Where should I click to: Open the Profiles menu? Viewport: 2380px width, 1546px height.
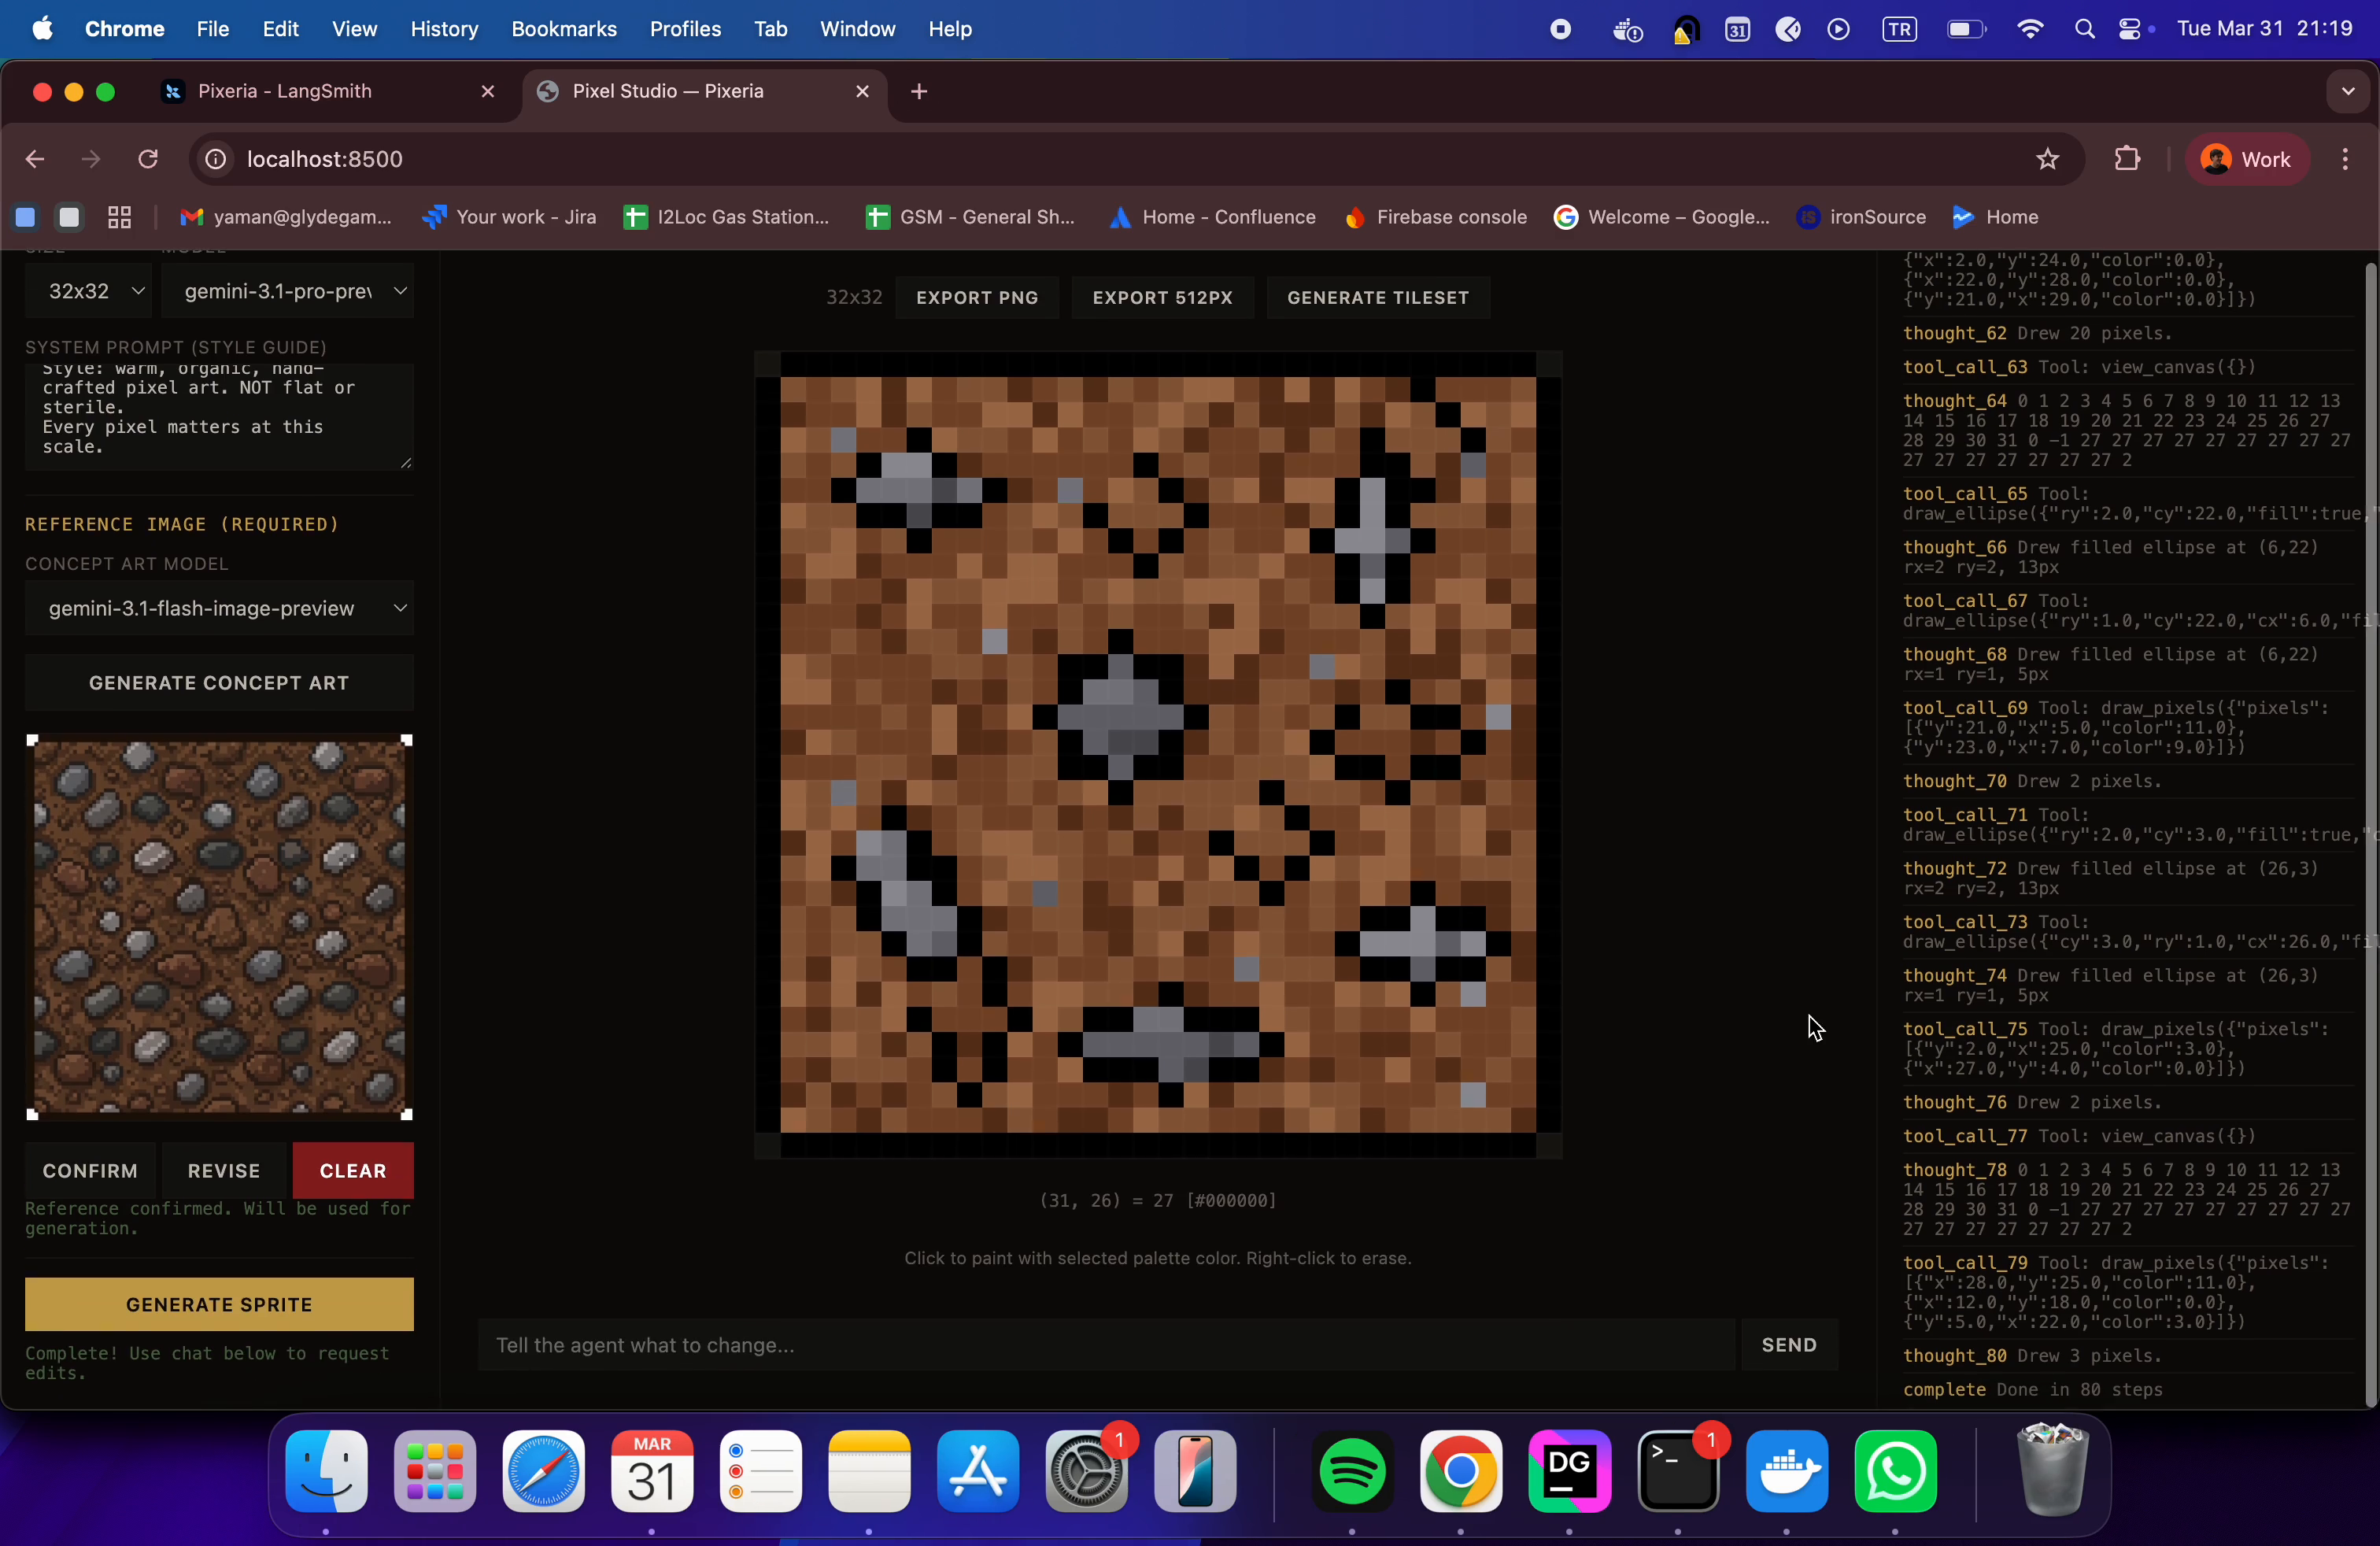(685, 29)
